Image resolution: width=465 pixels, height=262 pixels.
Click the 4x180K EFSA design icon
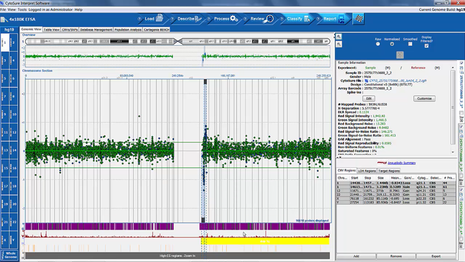click(4, 20)
